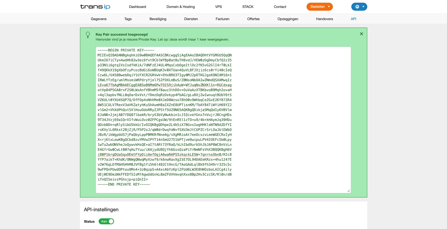Open the STACK menu item
Viewport: 447px width, 229px height.
point(248,7)
